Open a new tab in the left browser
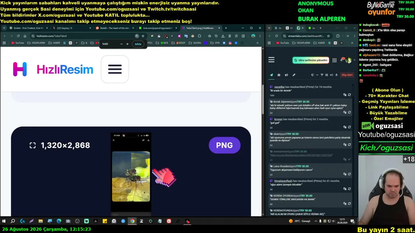Screen dimensions: 415x233 click(x=226, y=28)
